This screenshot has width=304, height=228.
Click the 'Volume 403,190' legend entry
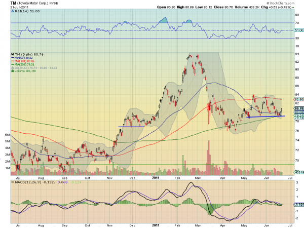point(25,71)
